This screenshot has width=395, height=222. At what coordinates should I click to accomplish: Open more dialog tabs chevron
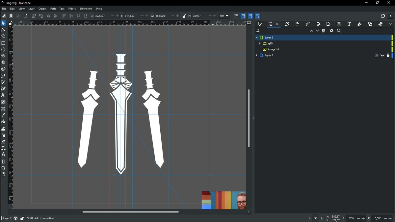click(391, 24)
